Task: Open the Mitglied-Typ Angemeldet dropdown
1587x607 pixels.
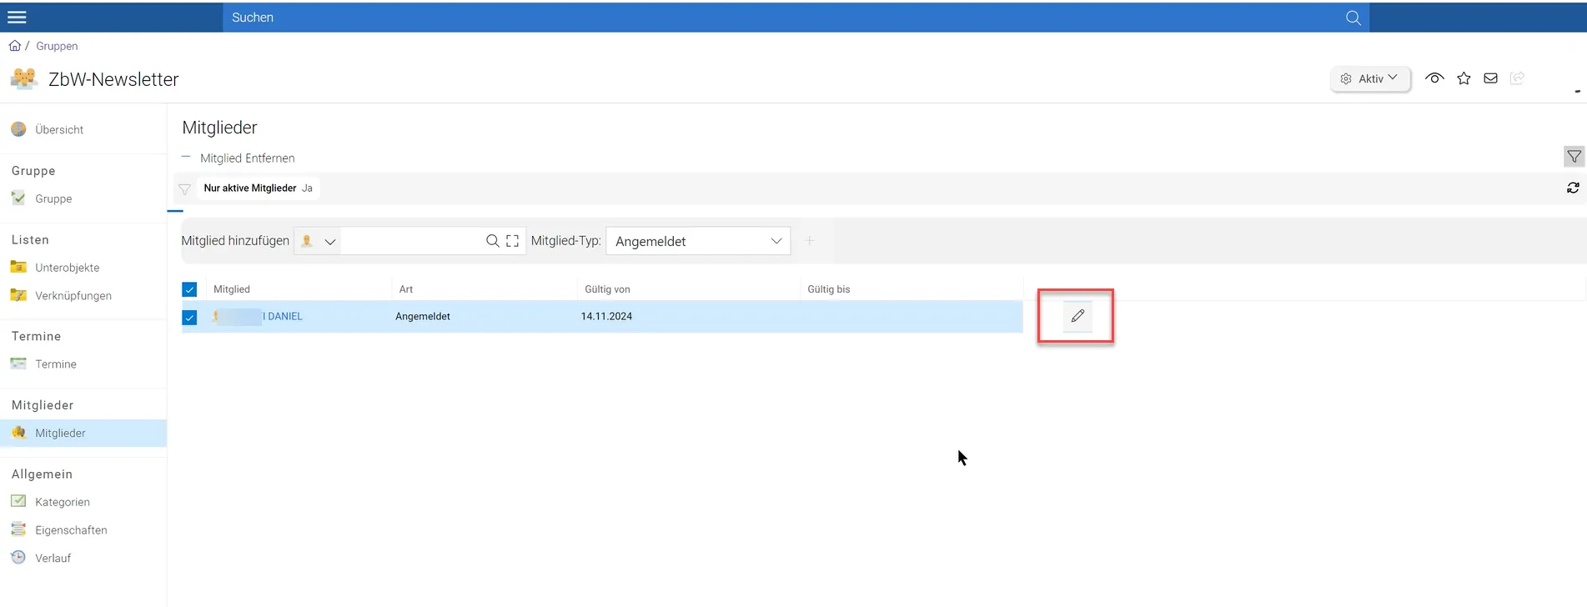Action: coord(698,241)
